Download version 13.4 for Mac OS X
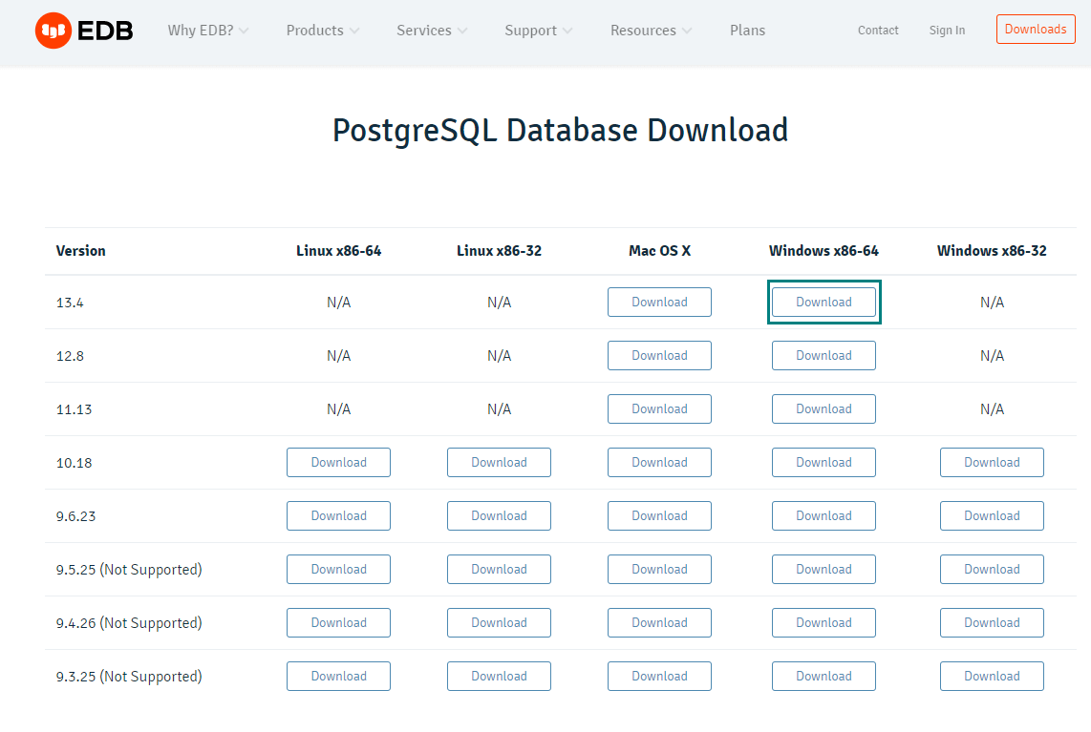The width and height of the screenshot is (1091, 732). [x=659, y=303]
